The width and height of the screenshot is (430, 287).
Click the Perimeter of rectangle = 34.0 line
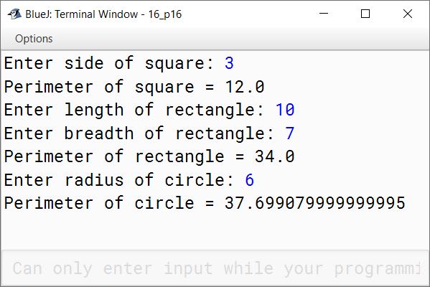coord(149,156)
